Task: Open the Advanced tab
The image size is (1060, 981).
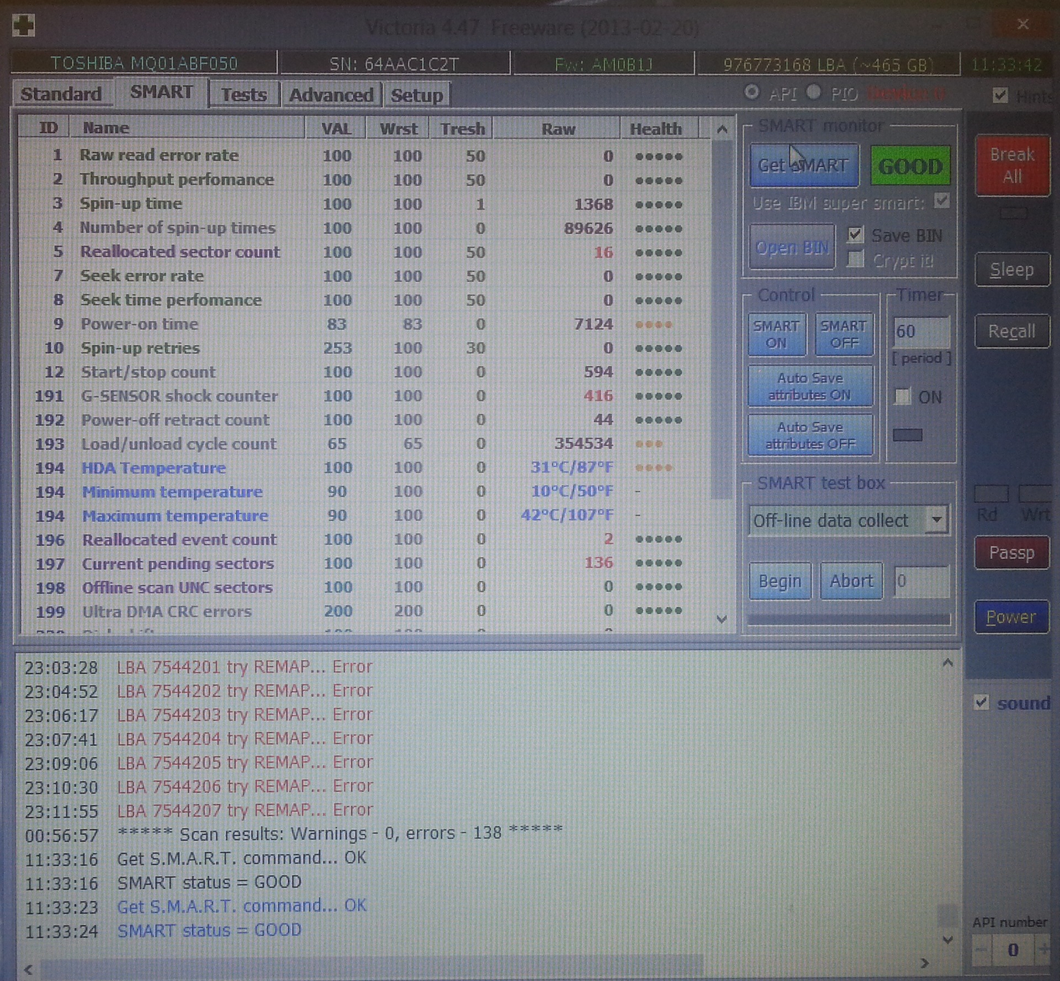Action: [331, 95]
